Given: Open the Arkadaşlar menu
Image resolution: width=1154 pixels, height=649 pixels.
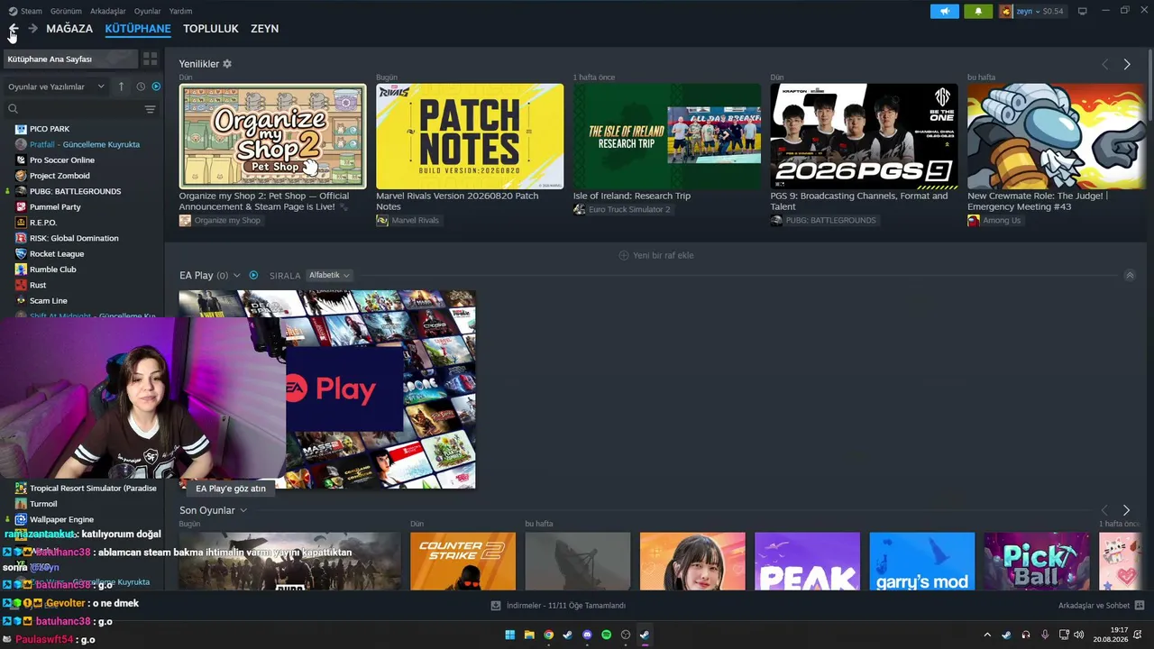Looking at the screenshot, I should [108, 11].
